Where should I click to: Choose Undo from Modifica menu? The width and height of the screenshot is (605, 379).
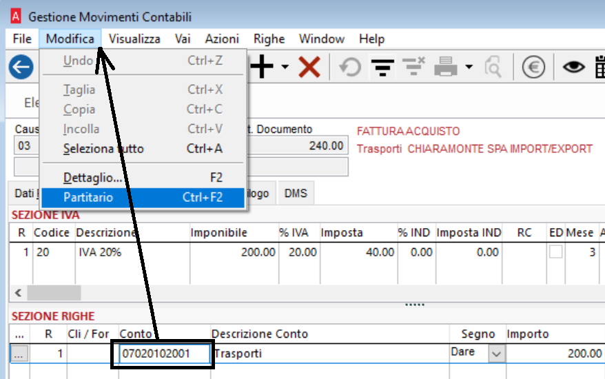coord(143,61)
